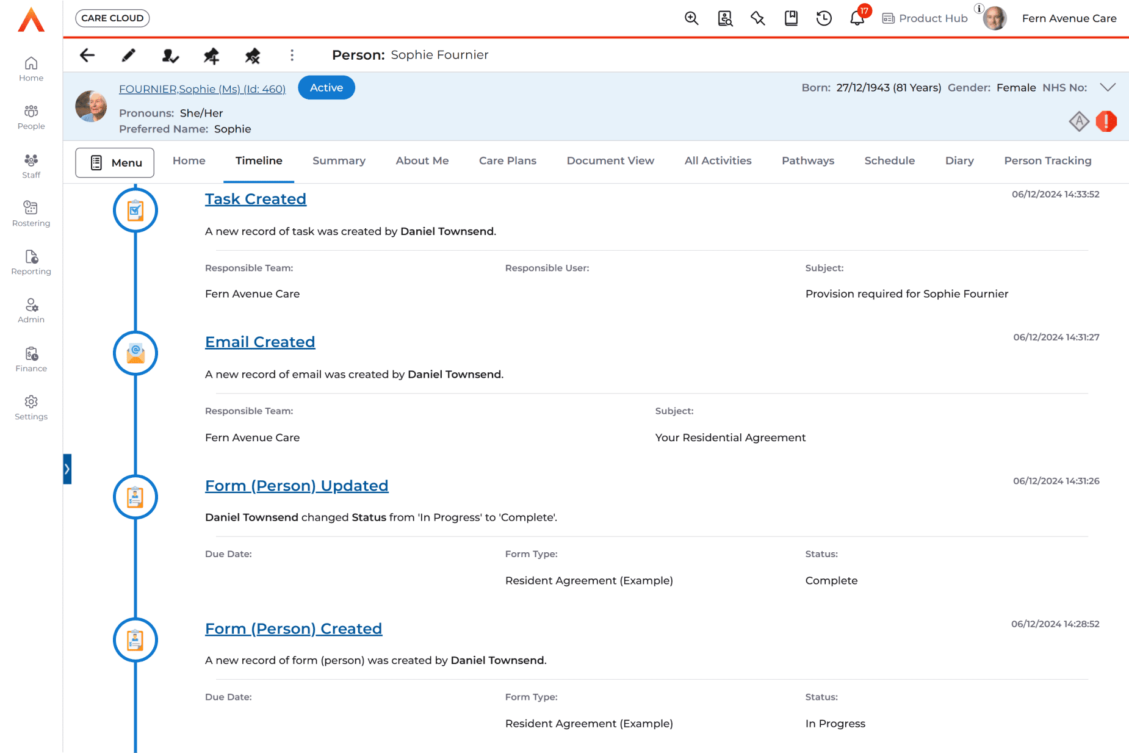Click the back arrow icon
This screenshot has height=753, width=1129.
(x=87, y=56)
